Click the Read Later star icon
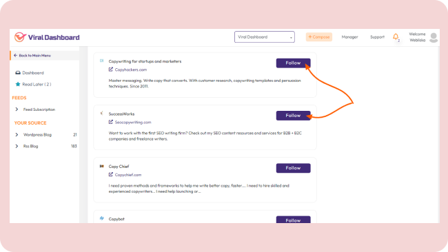This screenshot has width=448, height=252. 18,84
